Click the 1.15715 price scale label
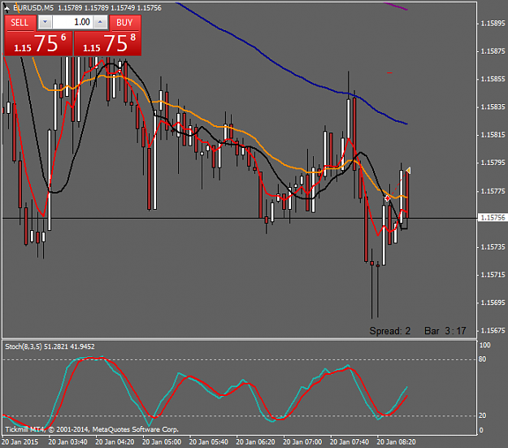Viewport: 508px width, 448px height. pyautogui.click(x=493, y=275)
